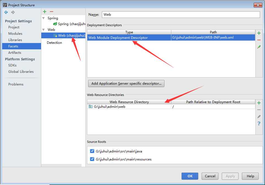Viewport: 265px width, 185px height.
Task: Open the Artifacts settings page
Action: [x=15, y=53]
